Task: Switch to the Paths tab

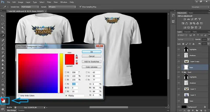Action: click(195, 32)
